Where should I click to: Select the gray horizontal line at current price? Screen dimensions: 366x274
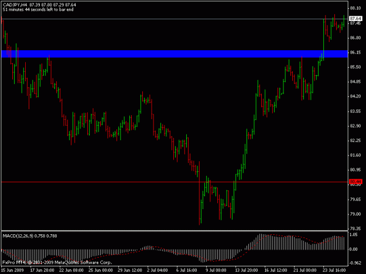[175, 19]
